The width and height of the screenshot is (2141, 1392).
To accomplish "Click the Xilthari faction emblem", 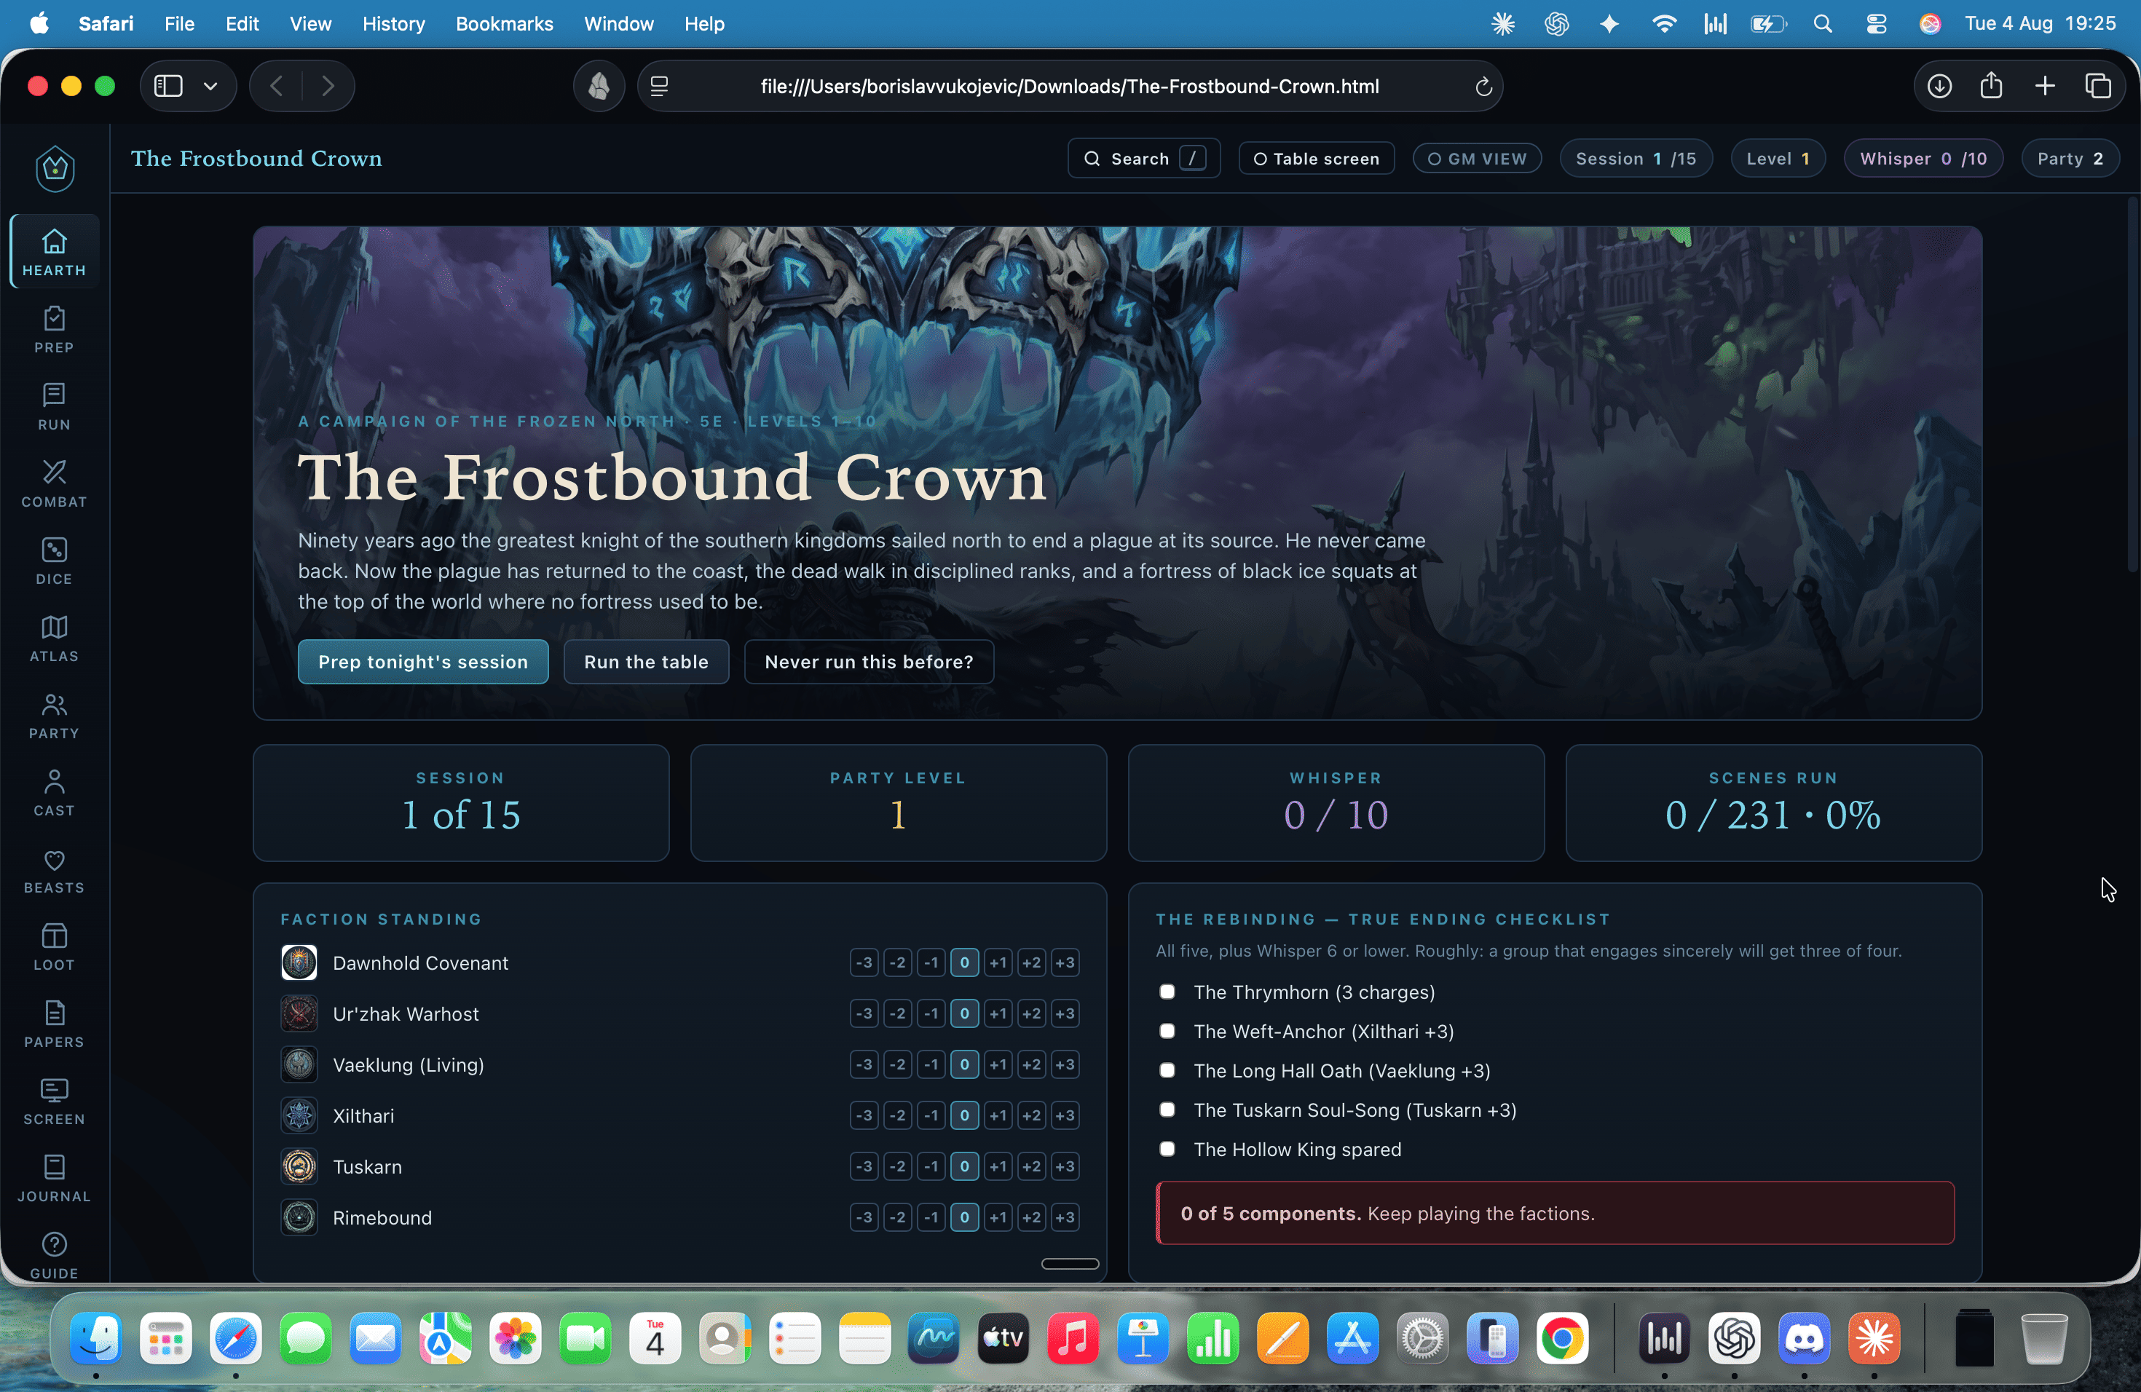I will (x=299, y=1116).
